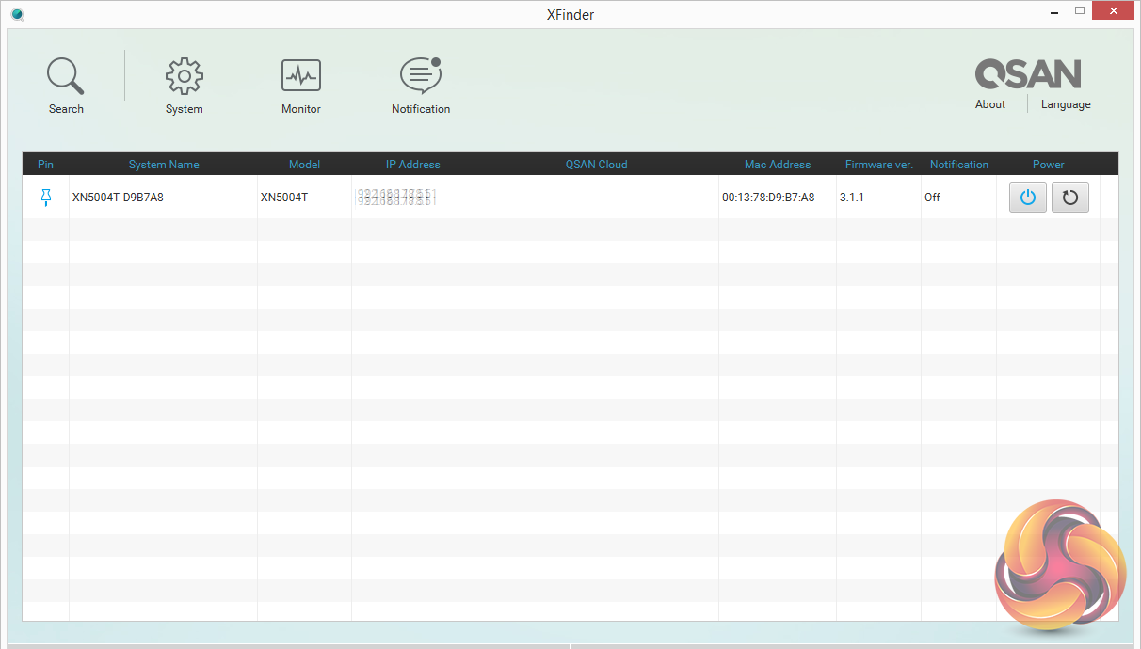Open the Monitor icon

tap(301, 75)
